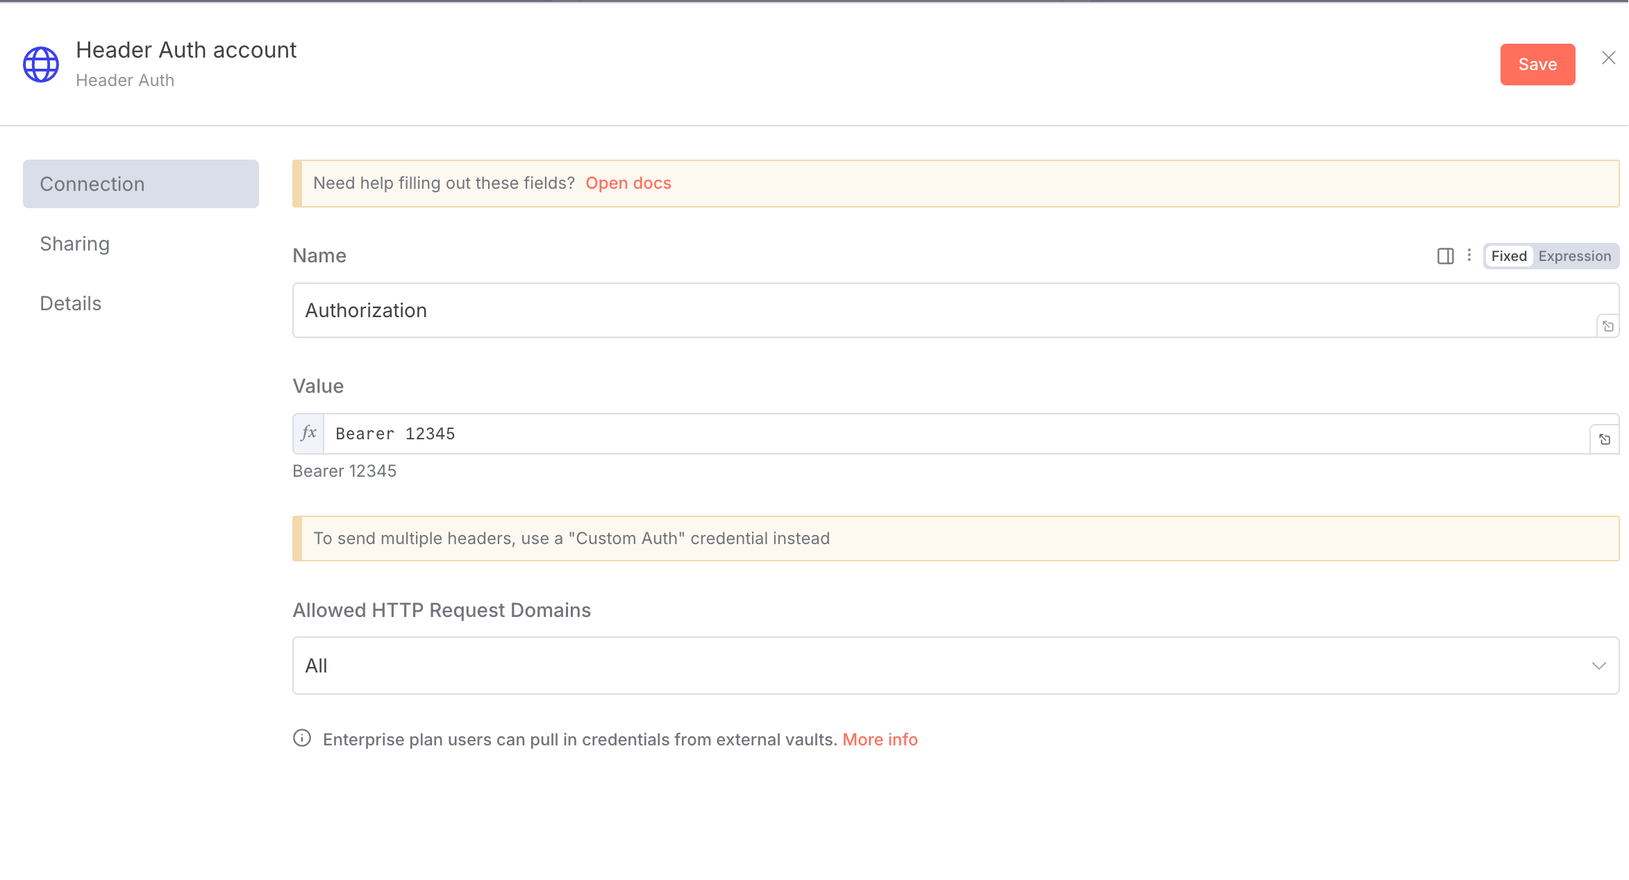The height and width of the screenshot is (880, 1629).
Task: Go to the Details tab
Action: [x=71, y=303]
